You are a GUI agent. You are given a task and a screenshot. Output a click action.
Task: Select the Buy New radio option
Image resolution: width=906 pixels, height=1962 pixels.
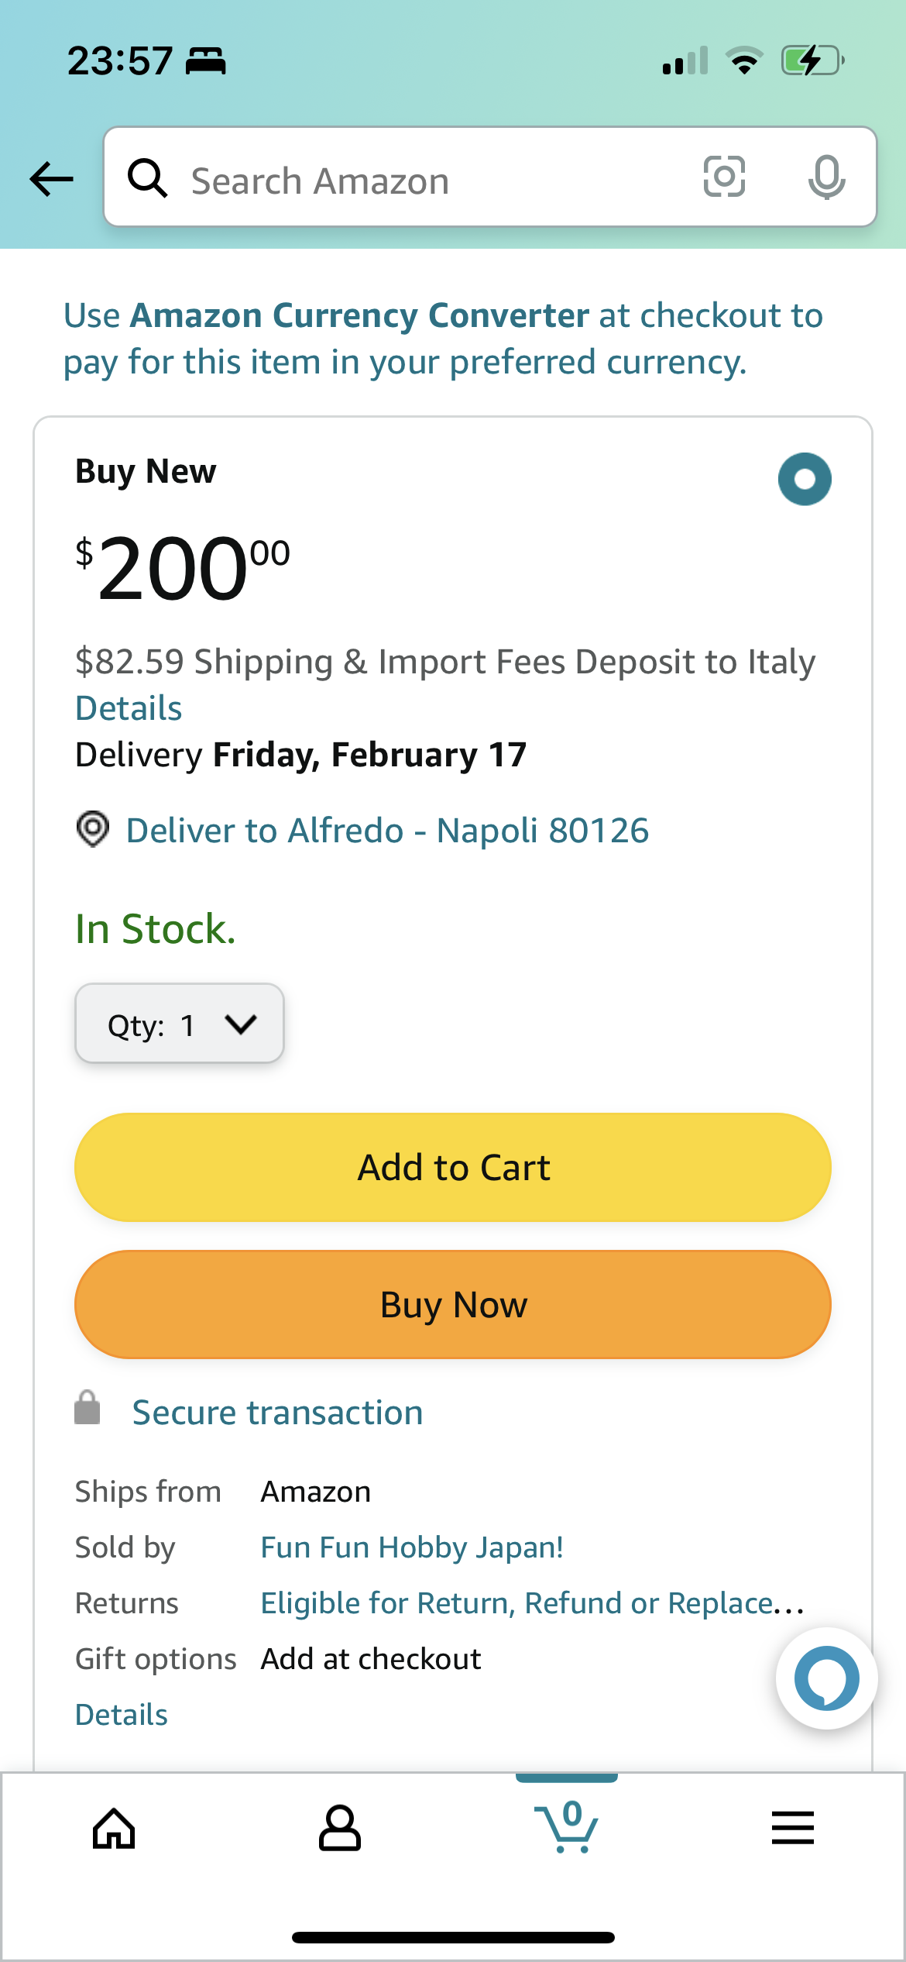coord(805,479)
